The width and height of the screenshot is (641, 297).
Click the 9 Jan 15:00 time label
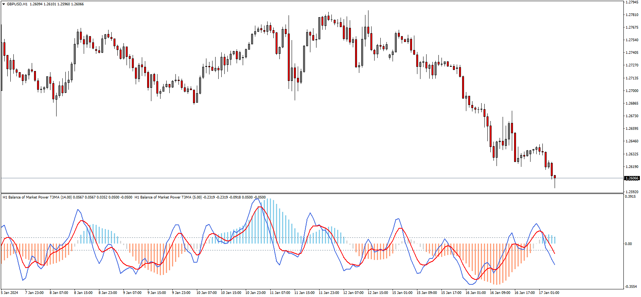pyautogui.click(x=157, y=293)
